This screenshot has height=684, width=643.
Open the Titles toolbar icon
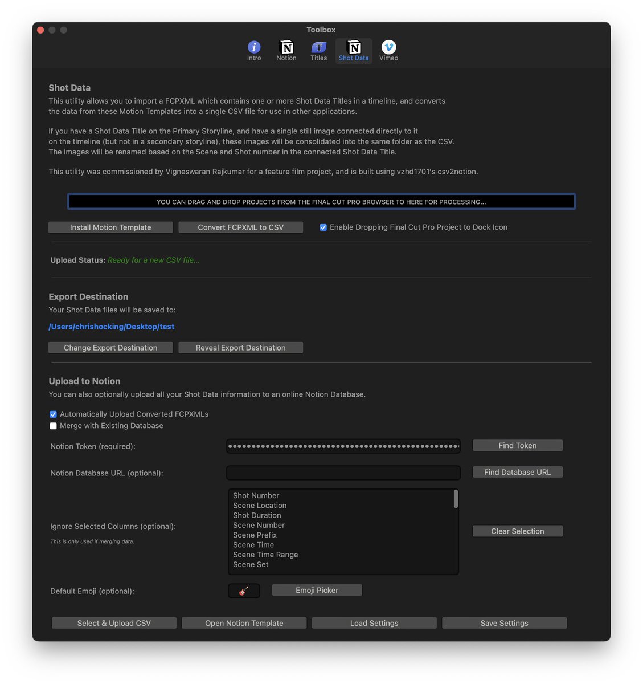319,51
